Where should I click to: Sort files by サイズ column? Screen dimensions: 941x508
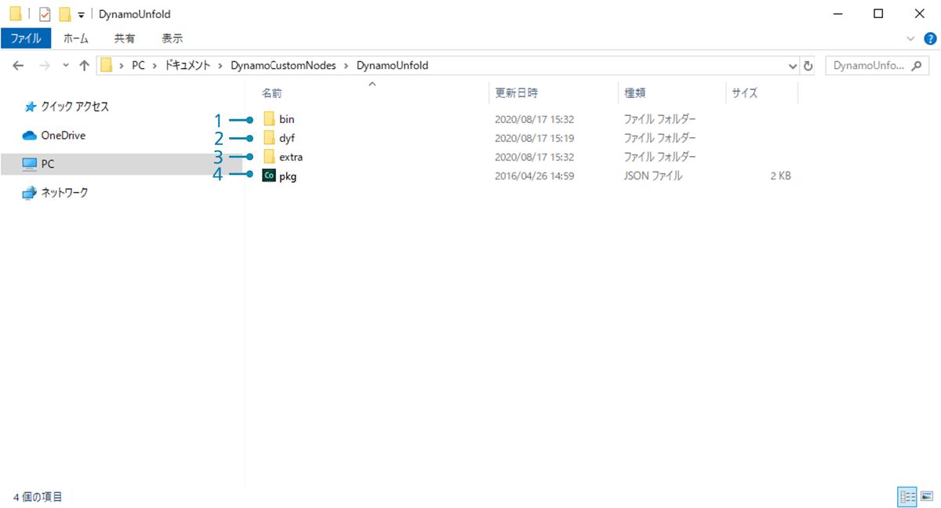pyautogui.click(x=745, y=93)
